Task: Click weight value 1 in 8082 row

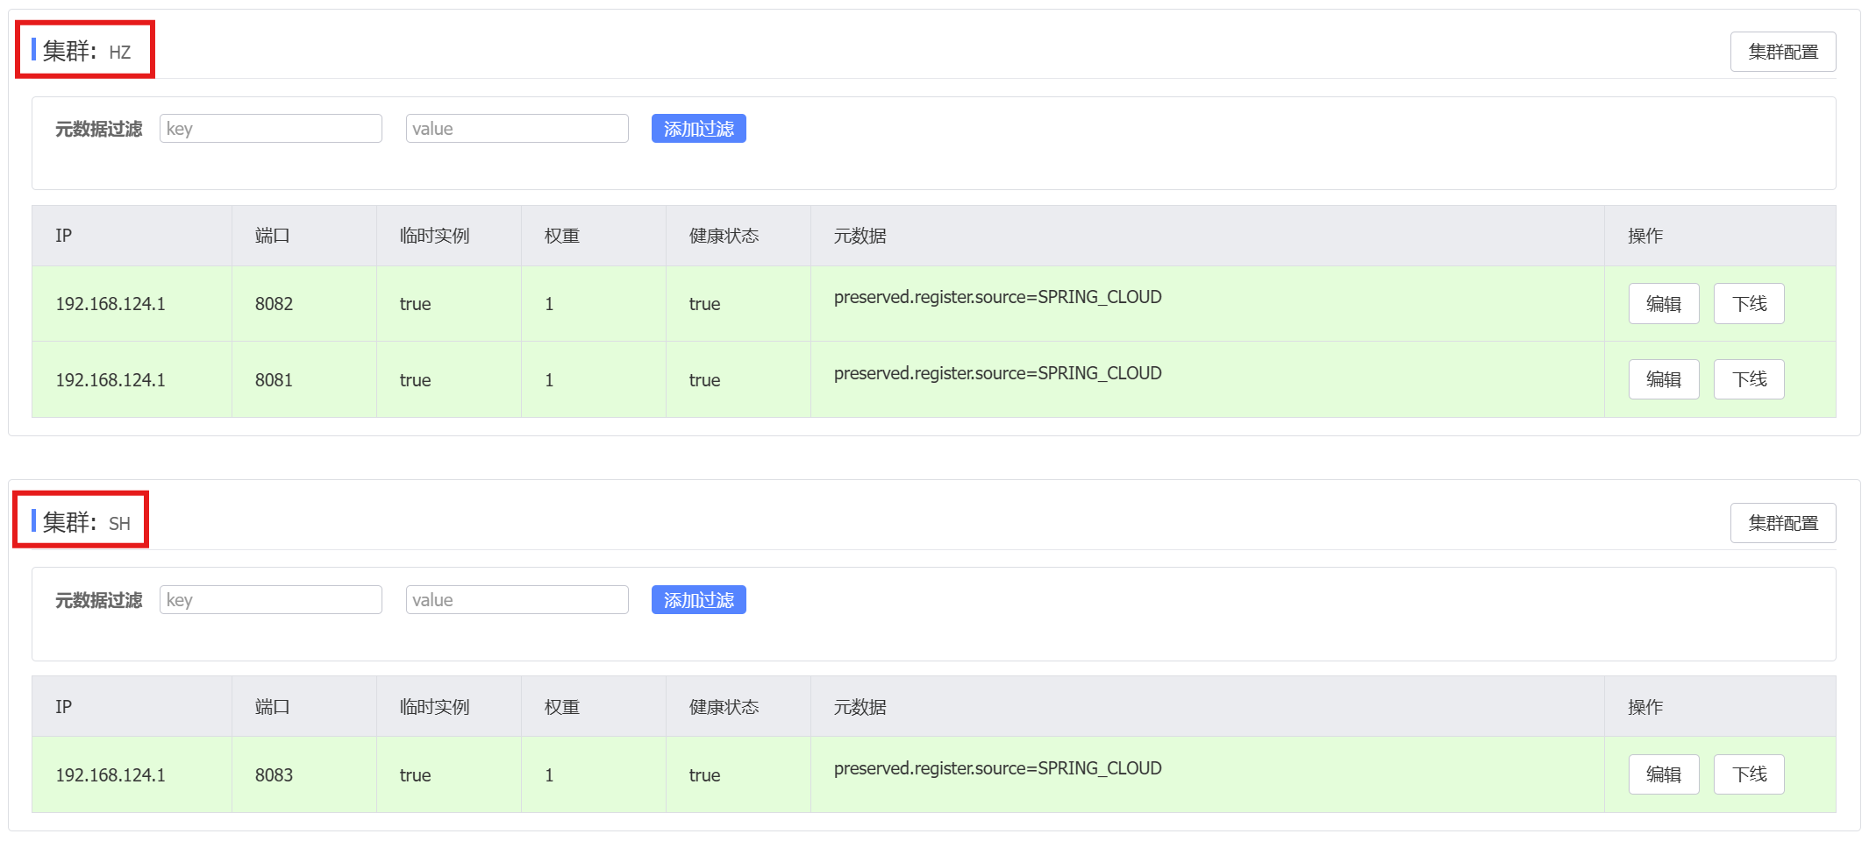Action: point(549,304)
